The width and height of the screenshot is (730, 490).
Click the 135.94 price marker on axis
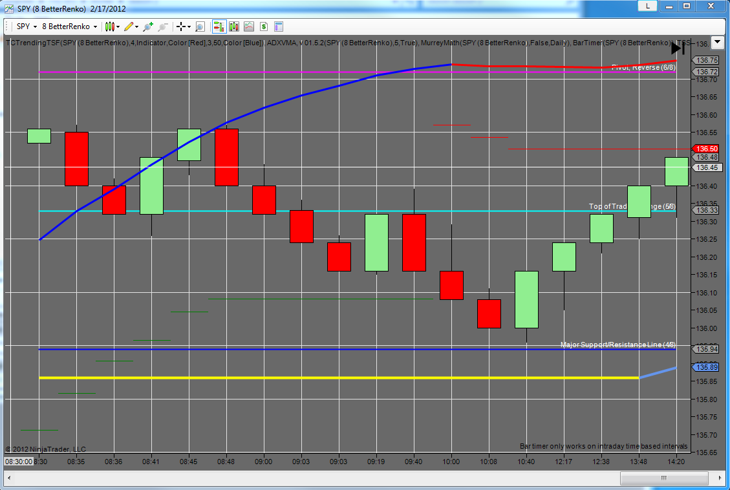tap(706, 349)
